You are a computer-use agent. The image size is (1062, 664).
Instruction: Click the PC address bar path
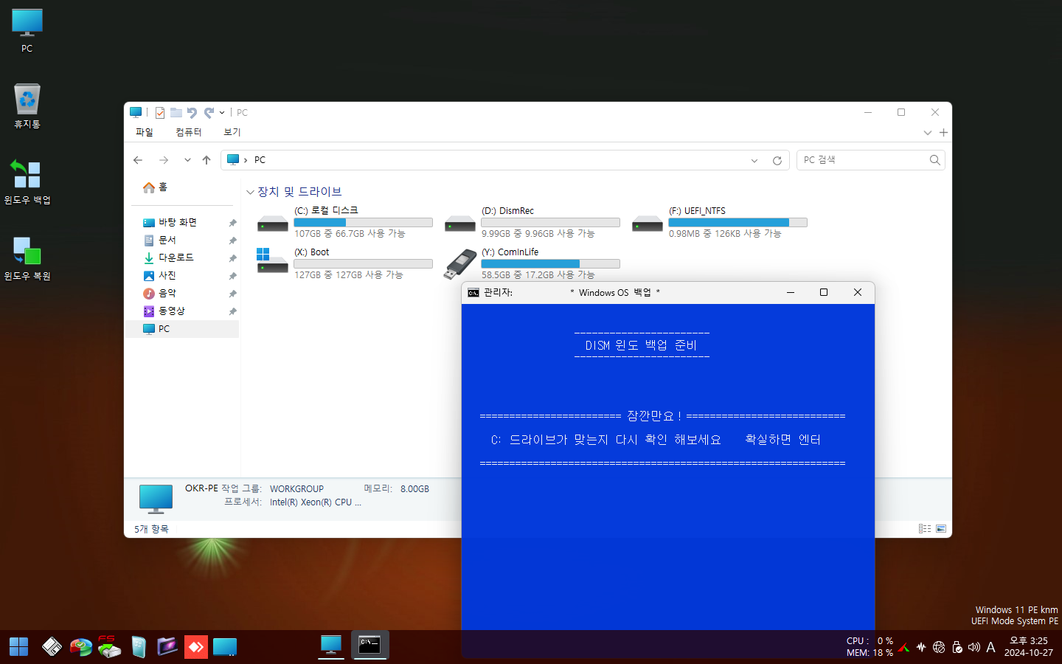(x=260, y=160)
